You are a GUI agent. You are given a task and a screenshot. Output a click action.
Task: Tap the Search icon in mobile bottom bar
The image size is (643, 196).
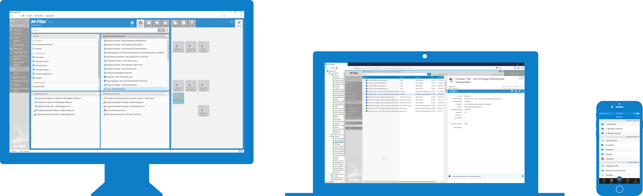619,180
